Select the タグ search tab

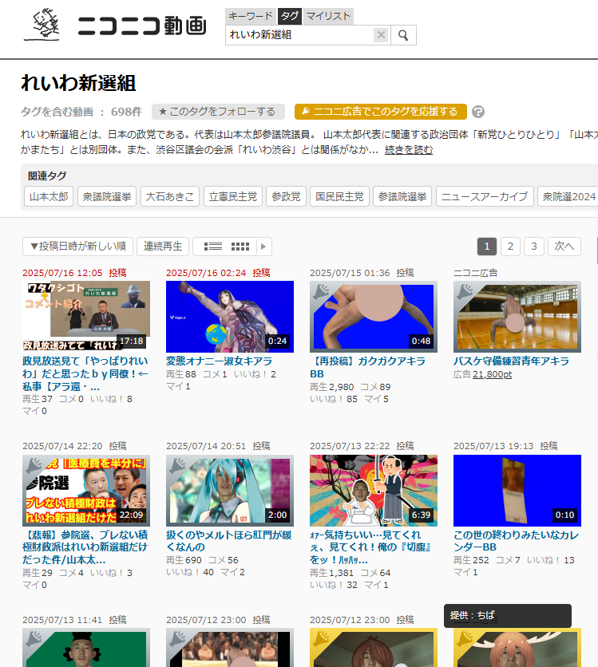click(x=290, y=16)
